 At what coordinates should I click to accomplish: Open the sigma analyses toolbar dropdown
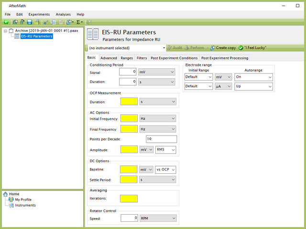(79, 22)
